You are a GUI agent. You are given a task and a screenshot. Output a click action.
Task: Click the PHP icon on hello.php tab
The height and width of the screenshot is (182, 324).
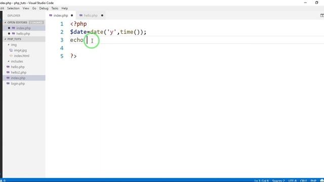(81, 16)
